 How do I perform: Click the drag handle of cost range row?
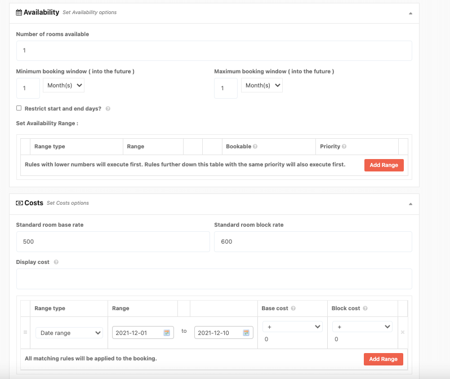click(25, 333)
